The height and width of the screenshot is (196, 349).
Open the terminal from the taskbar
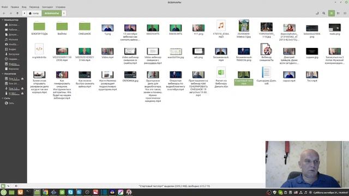click(x=28, y=192)
